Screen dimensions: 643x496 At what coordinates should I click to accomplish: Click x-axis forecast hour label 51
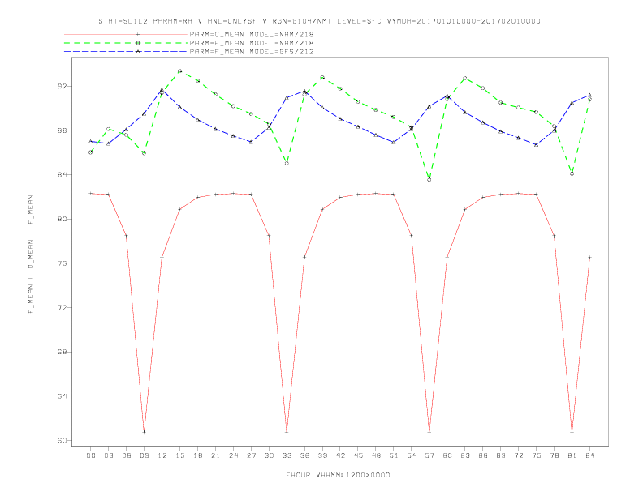click(394, 455)
